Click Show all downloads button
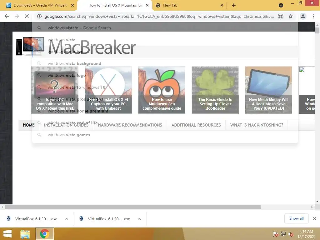Viewport: 320px width, 240px height. [296, 218]
